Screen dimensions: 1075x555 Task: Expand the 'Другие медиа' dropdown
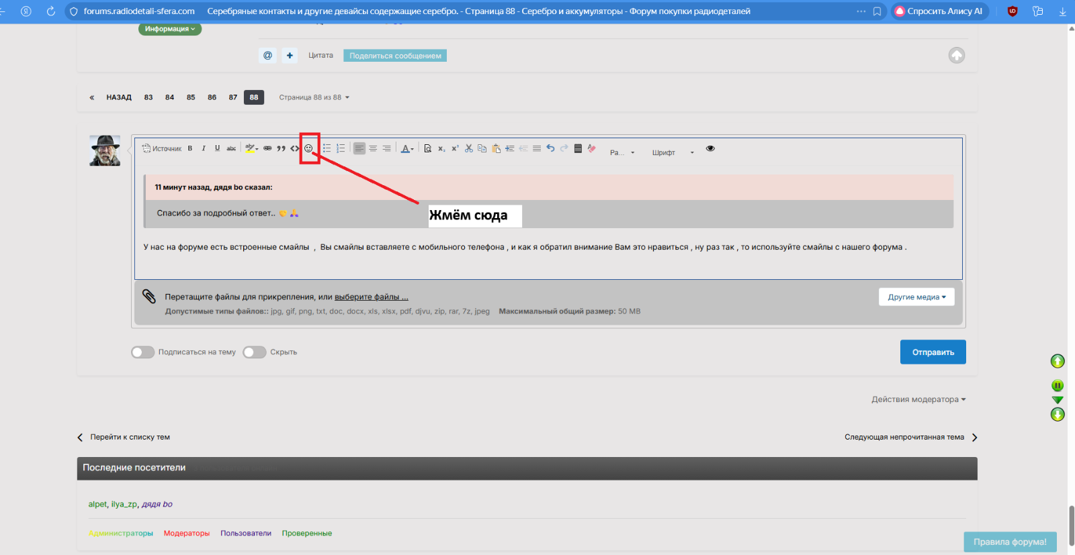click(916, 297)
